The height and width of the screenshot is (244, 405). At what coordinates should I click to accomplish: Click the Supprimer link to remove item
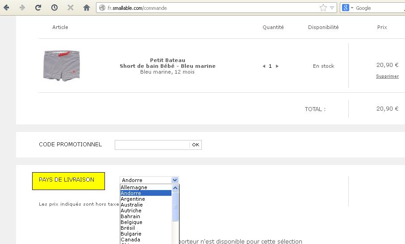(387, 76)
